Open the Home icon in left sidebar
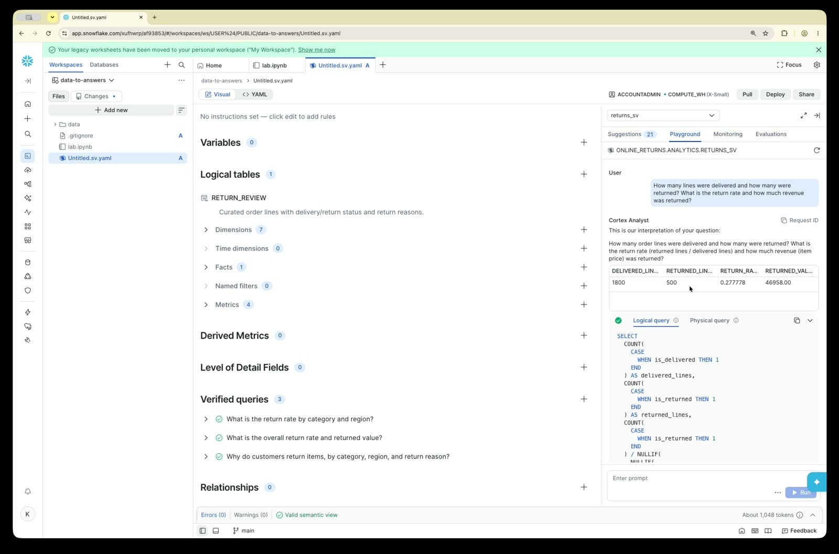 pos(28,104)
